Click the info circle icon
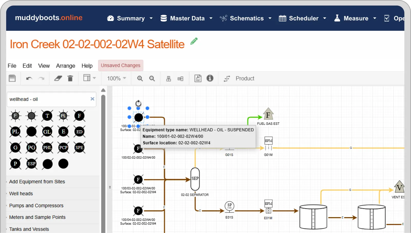411x233 pixels. pyautogui.click(x=210, y=78)
